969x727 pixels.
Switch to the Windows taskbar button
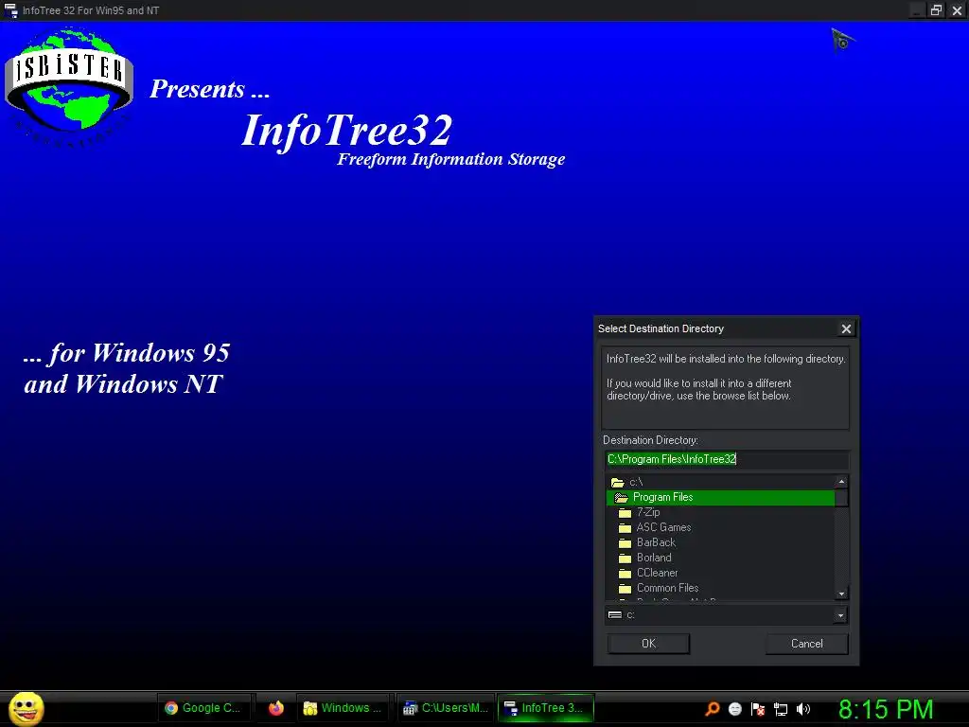click(x=344, y=708)
